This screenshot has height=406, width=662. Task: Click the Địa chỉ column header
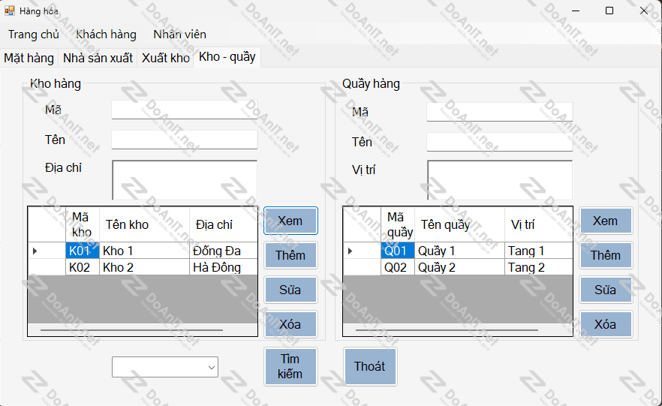point(224,224)
